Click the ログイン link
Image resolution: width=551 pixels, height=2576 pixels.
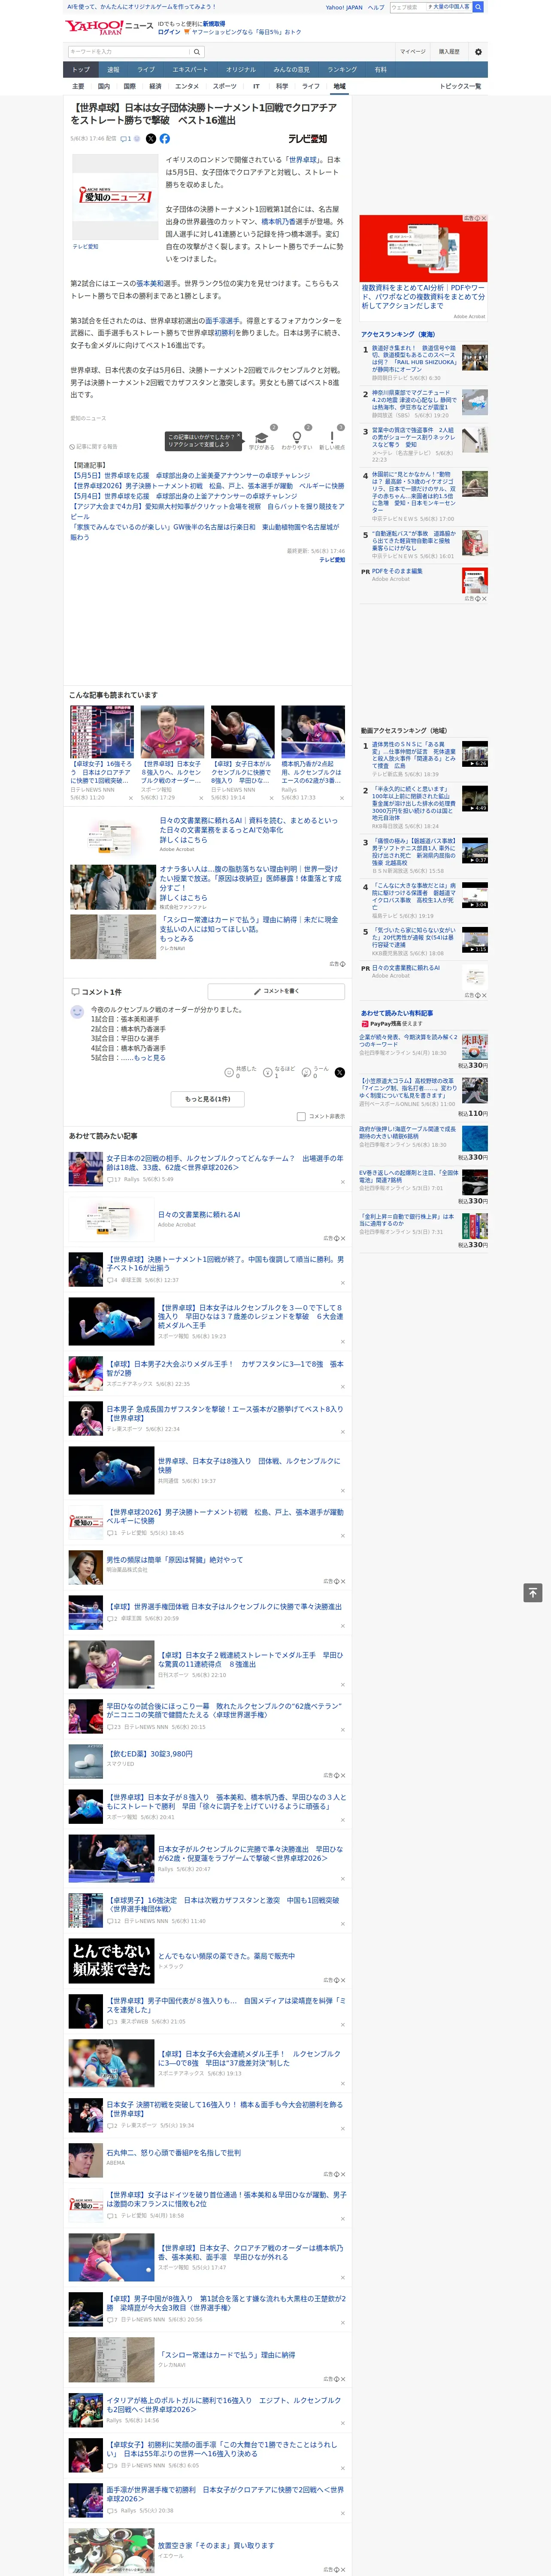tap(169, 32)
